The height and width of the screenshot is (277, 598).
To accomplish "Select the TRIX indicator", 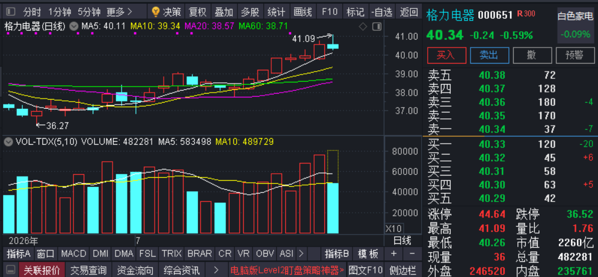I will tap(171, 254).
